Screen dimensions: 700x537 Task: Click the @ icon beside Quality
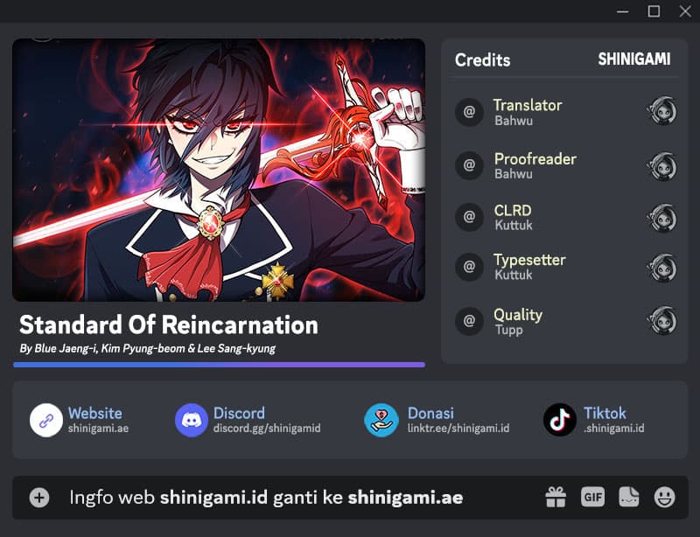tap(469, 321)
